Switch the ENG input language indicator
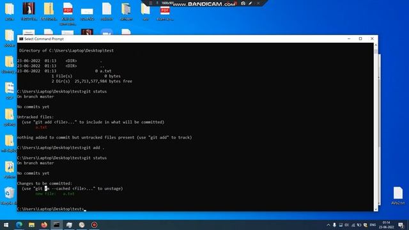This screenshot has height=230, width=409. click(x=373, y=225)
